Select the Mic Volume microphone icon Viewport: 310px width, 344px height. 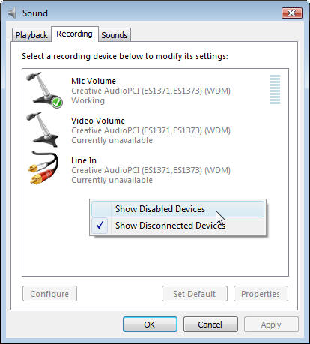click(45, 90)
